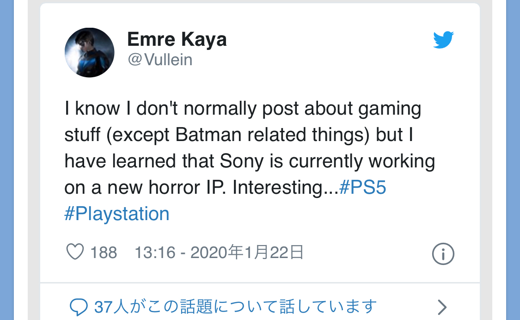
Task: Open the tweet info circle icon
Action: 443,254
